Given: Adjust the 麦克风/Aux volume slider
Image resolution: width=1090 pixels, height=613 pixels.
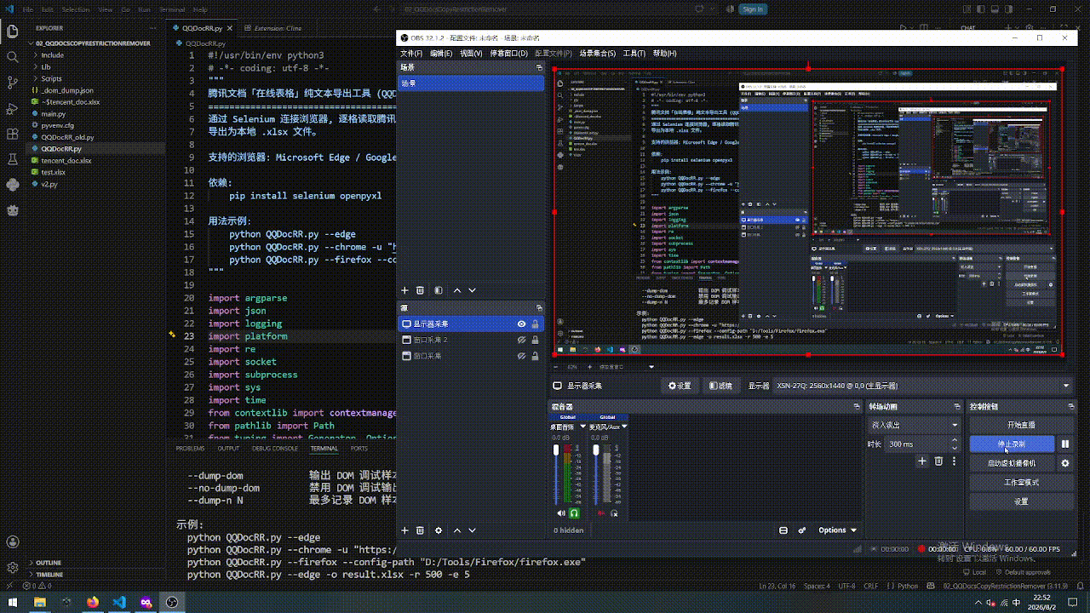Looking at the screenshot, I should coord(596,450).
